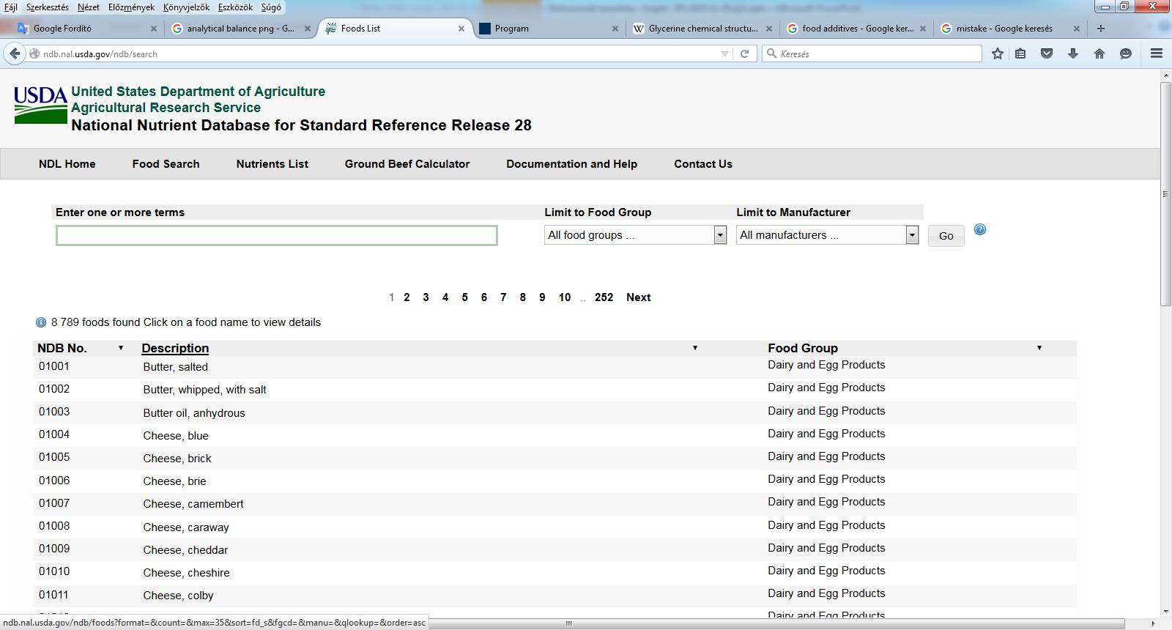
Task: Go to browser home icon
Action: point(1099,53)
